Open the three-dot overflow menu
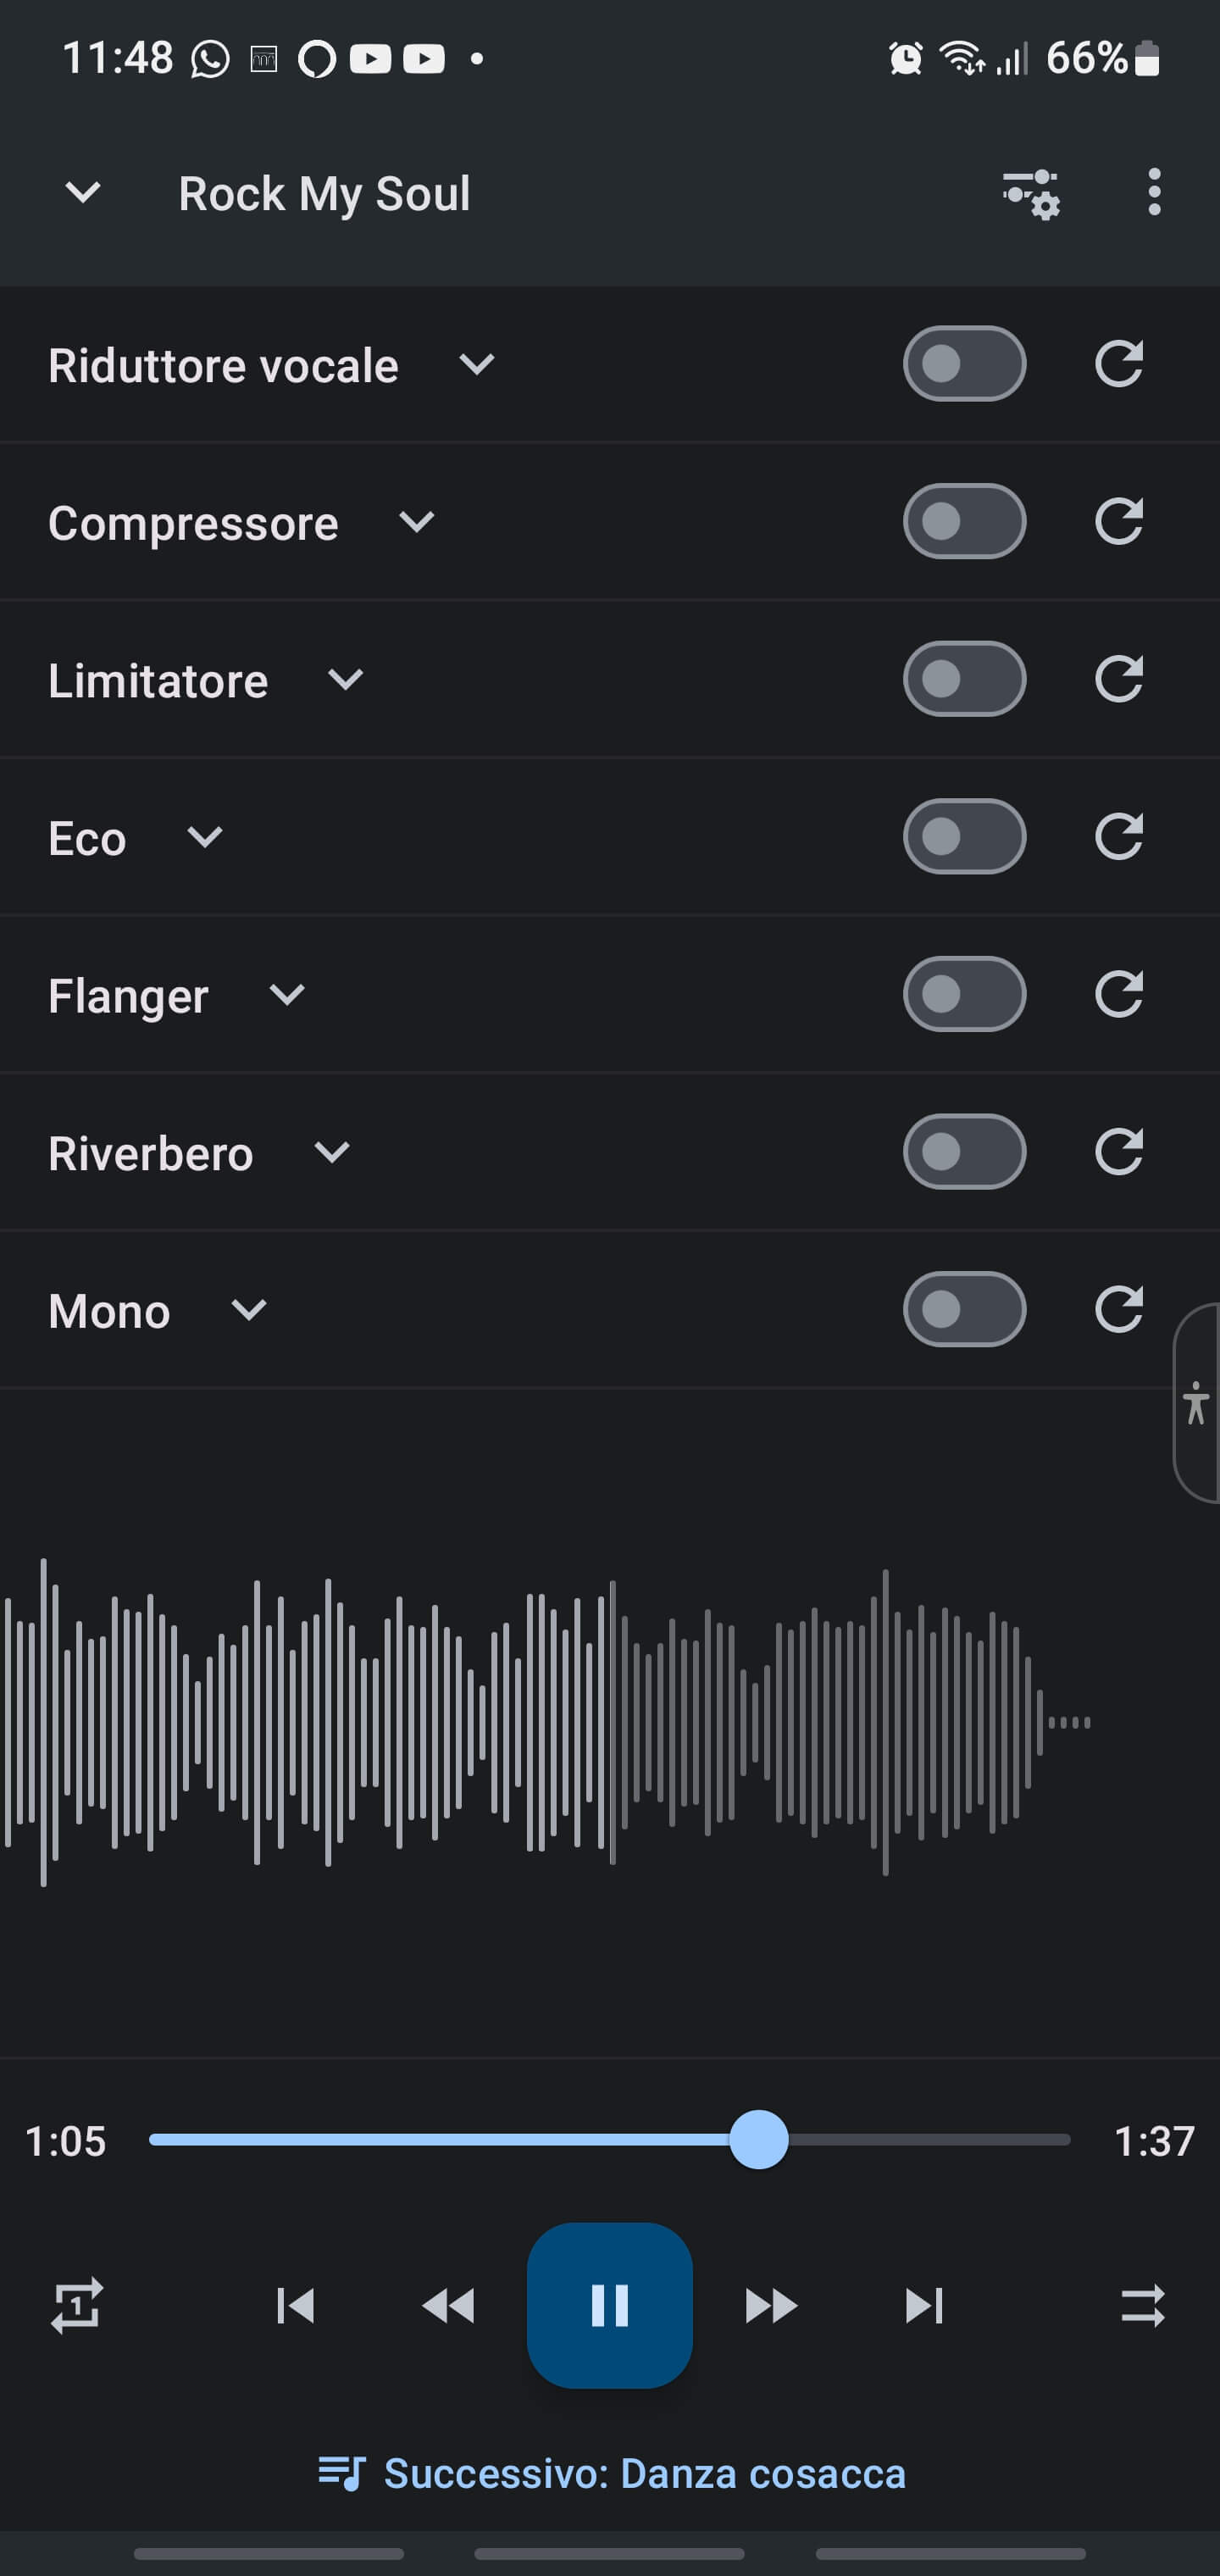 1154,192
